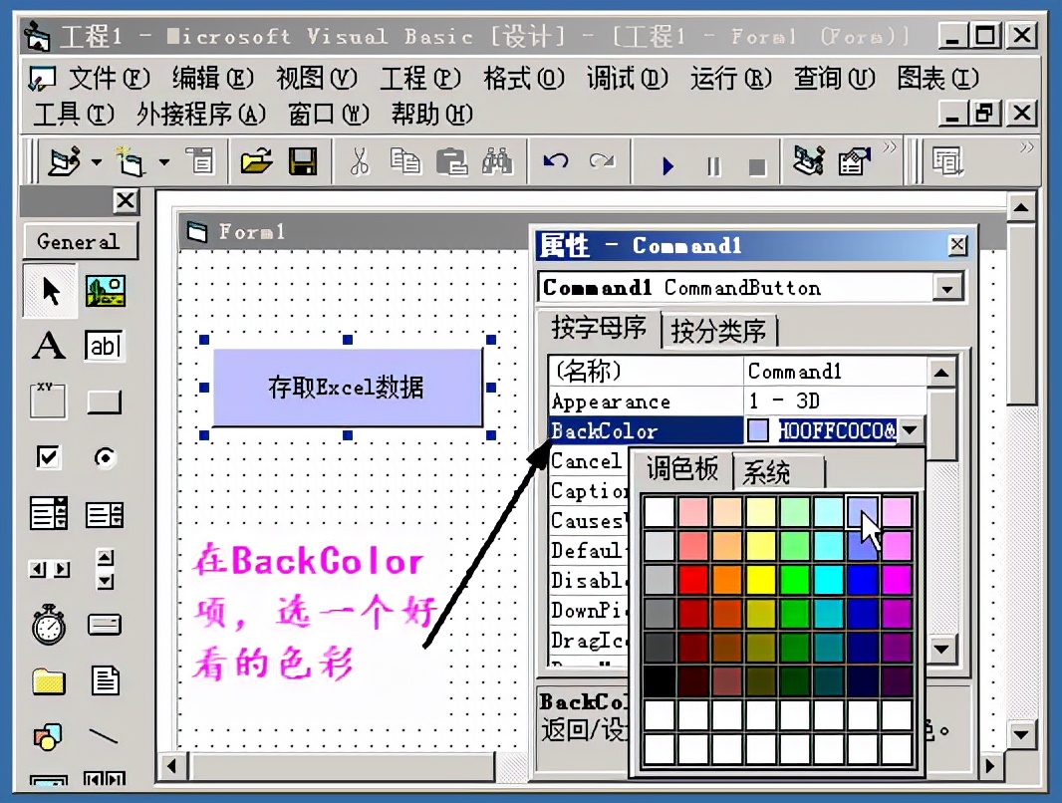
Task: Select the OptionButton control tool
Action: point(104,456)
